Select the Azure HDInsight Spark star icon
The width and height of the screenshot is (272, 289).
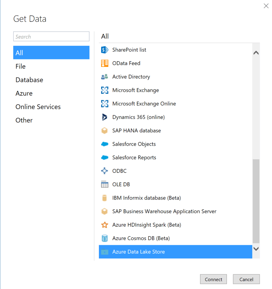[104, 225]
